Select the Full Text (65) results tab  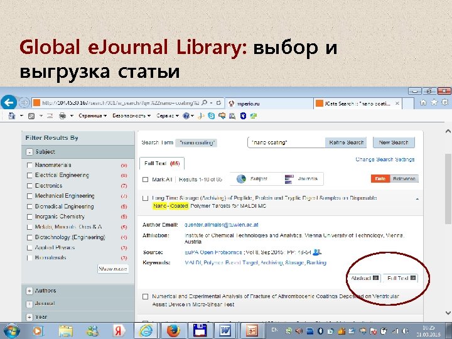[162, 163]
